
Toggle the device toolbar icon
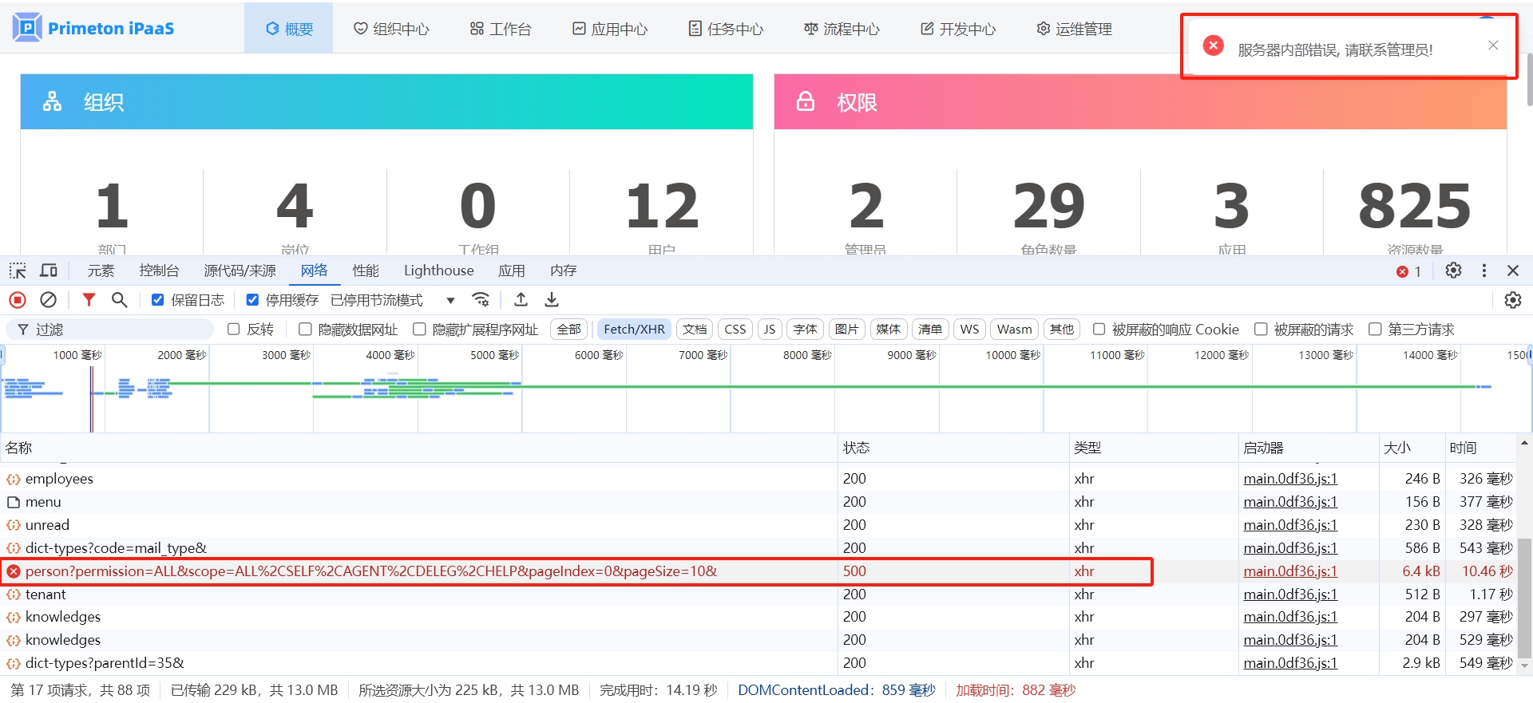(49, 271)
